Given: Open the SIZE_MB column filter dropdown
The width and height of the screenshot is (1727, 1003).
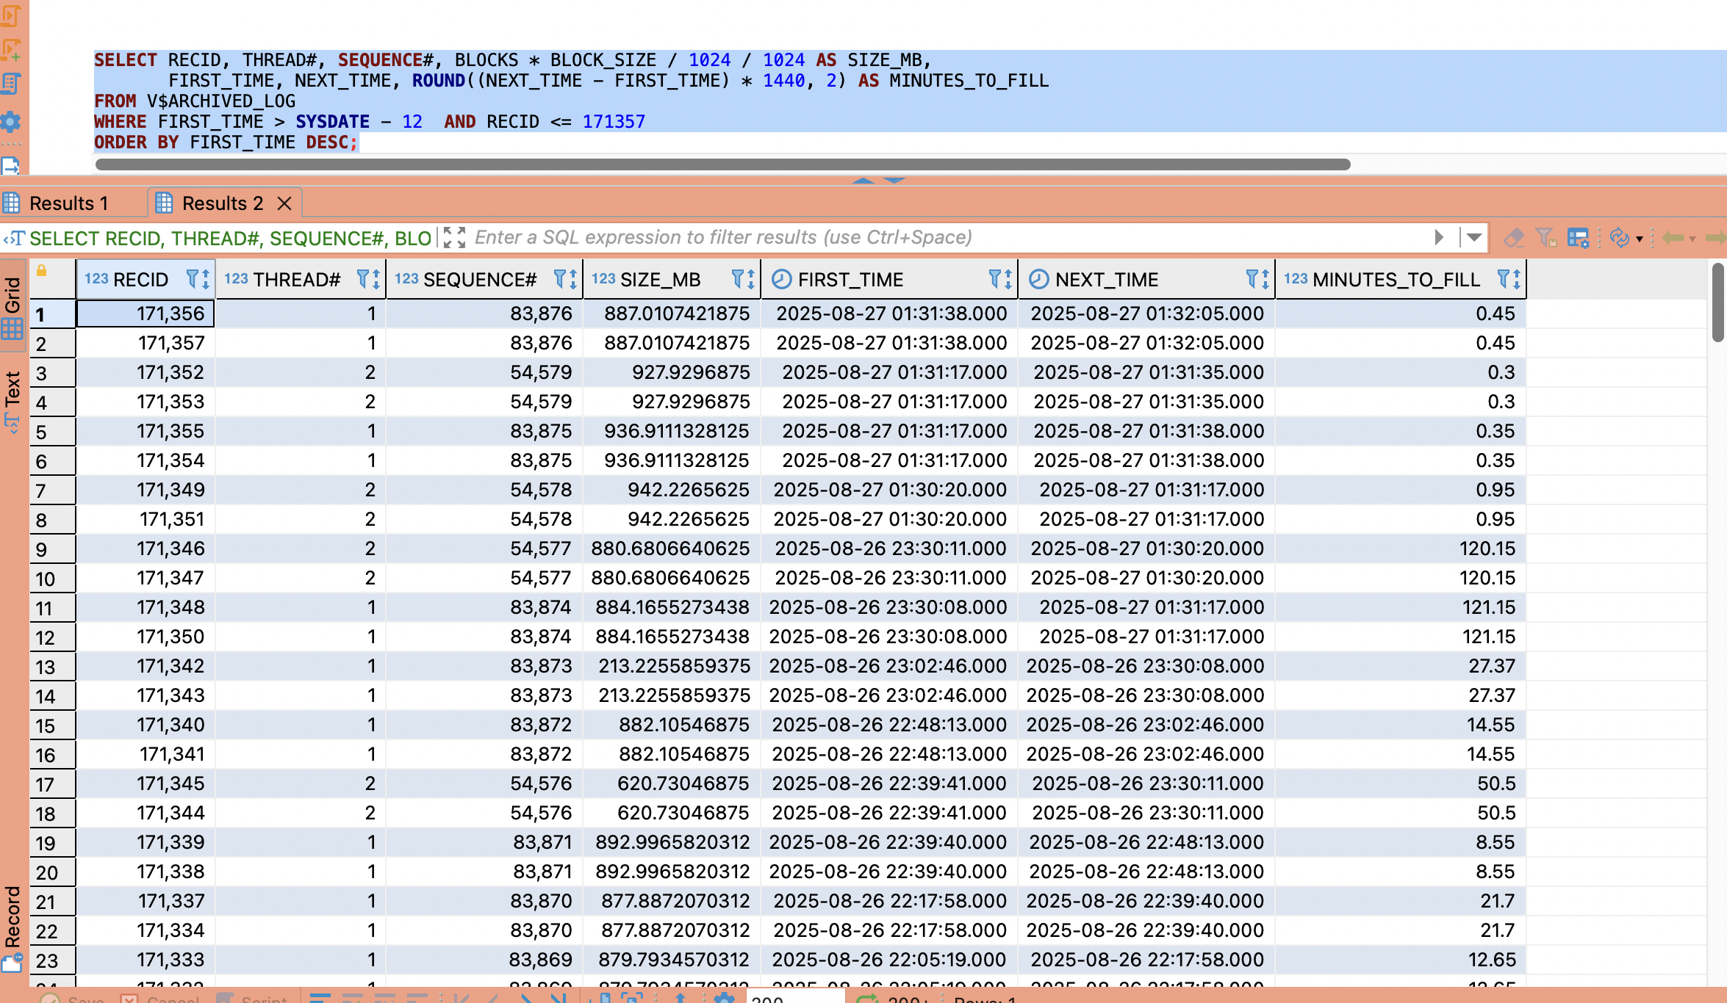Looking at the screenshot, I should click(738, 279).
